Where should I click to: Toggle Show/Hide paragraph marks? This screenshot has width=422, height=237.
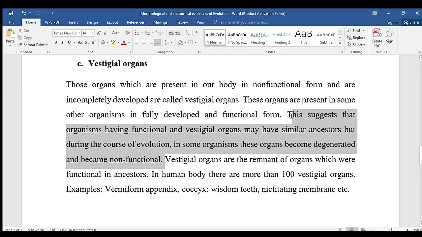[x=197, y=33]
